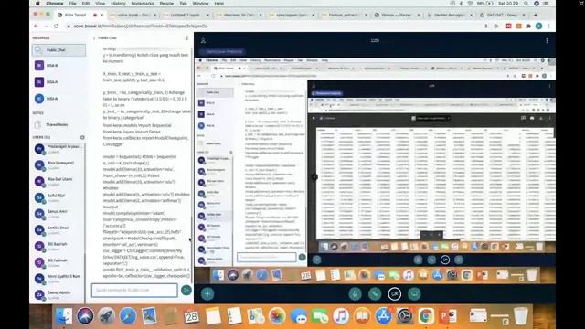Viewport: 585px width, 329px height.
Task: Open the Trash in the Dock
Action: [x=521, y=316]
